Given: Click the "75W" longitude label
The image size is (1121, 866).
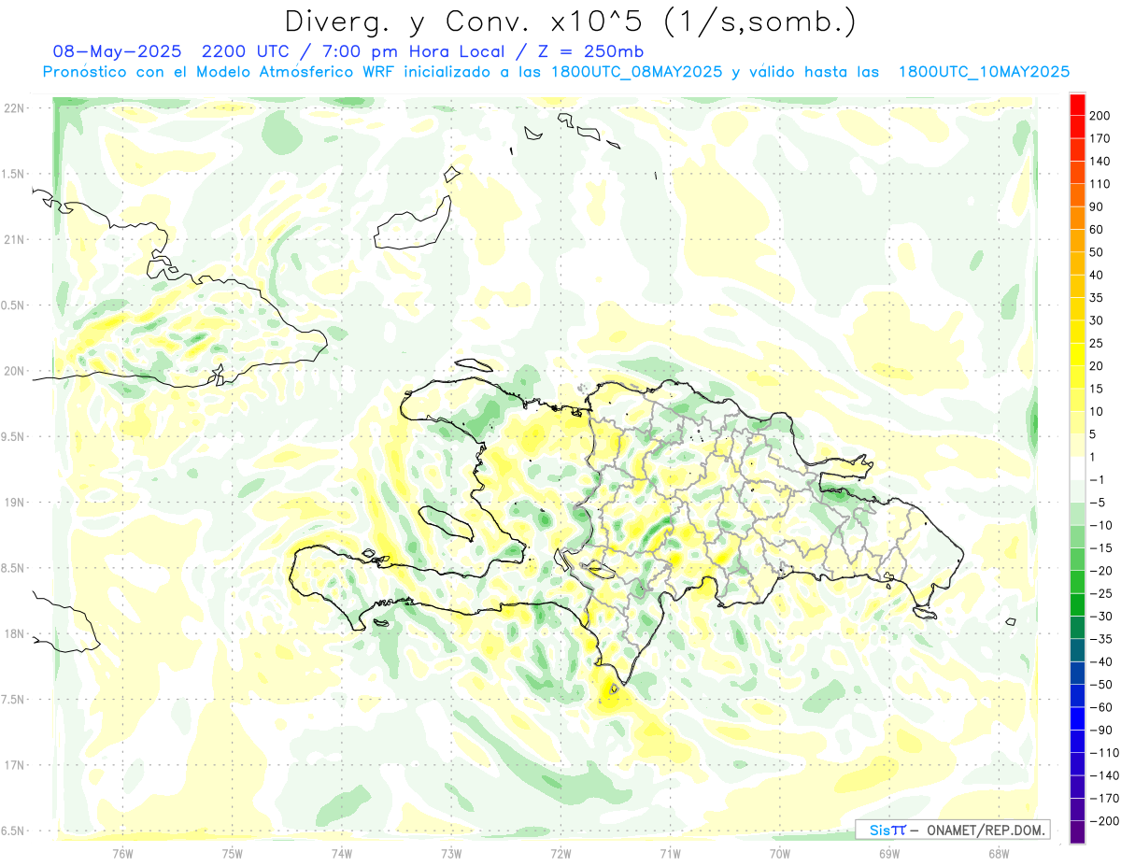Looking at the screenshot, I should (x=233, y=853).
